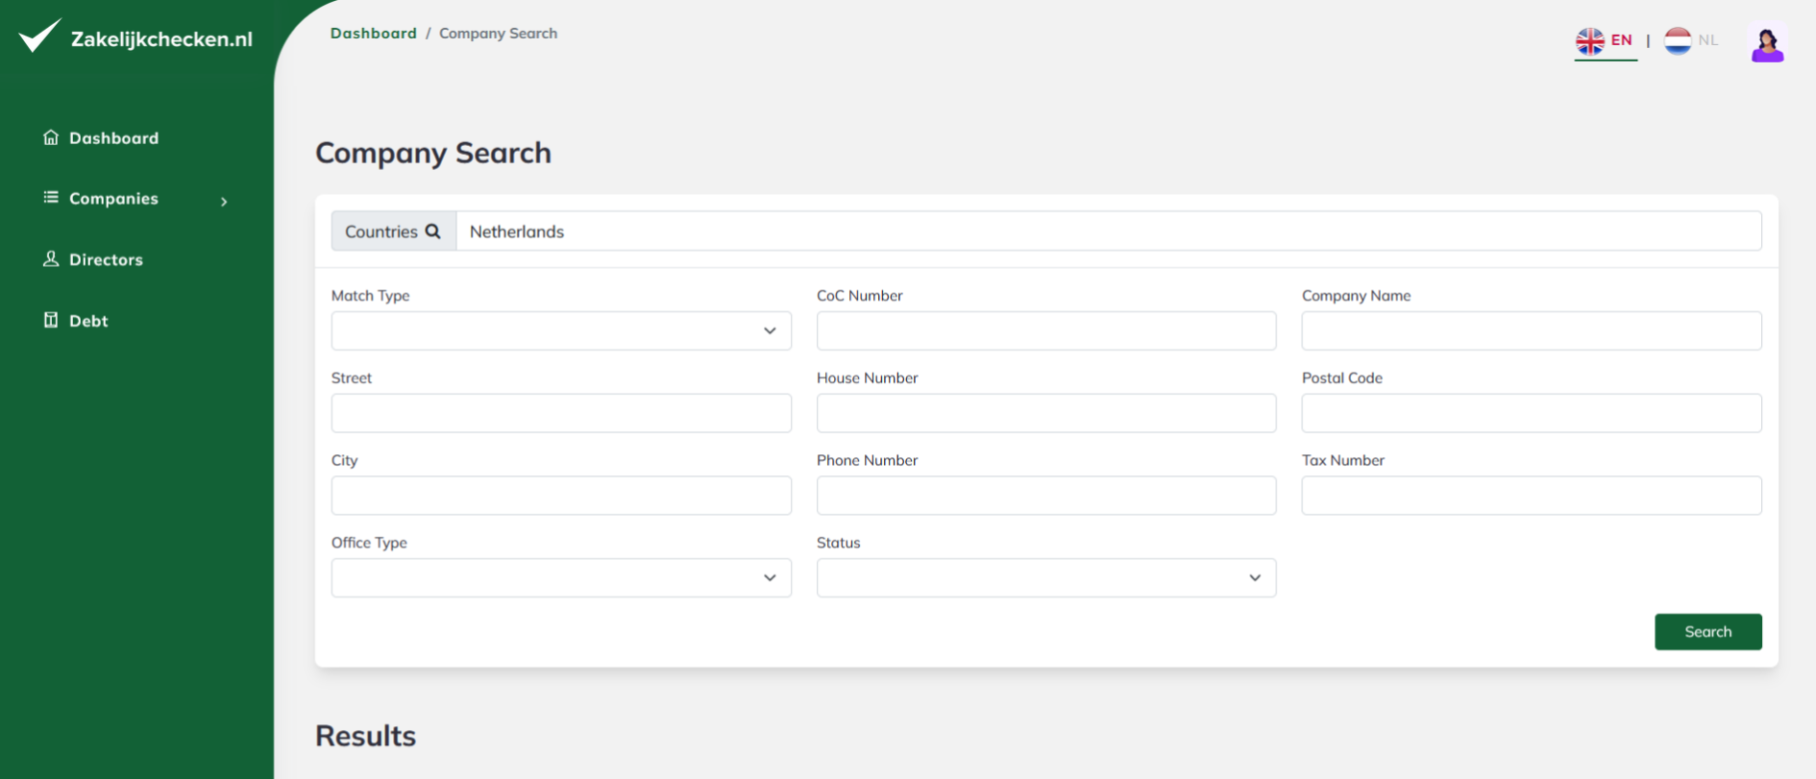This screenshot has width=1816, height=779.
Task: Click the Dashboard home icon in sidebar
Action: [x=51, y=137]
